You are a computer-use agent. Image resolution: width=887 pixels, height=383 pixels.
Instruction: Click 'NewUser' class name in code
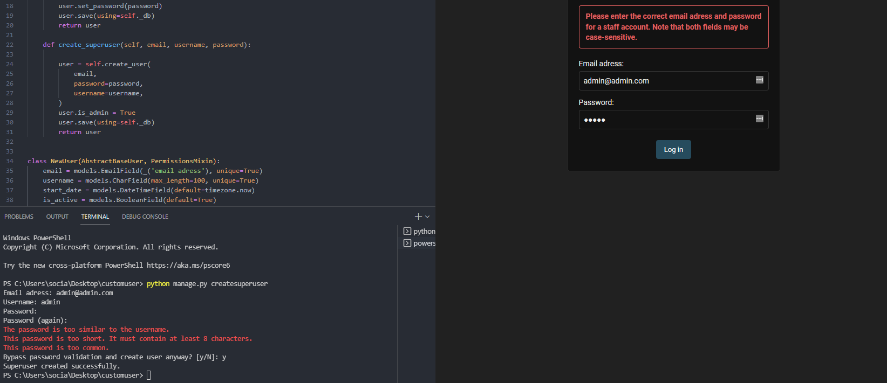(x=64, y=161)
